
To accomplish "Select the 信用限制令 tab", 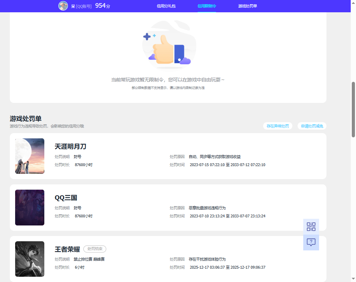I will [206, 6].
